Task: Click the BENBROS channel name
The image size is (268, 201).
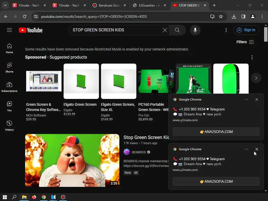Action: [139, 152]
